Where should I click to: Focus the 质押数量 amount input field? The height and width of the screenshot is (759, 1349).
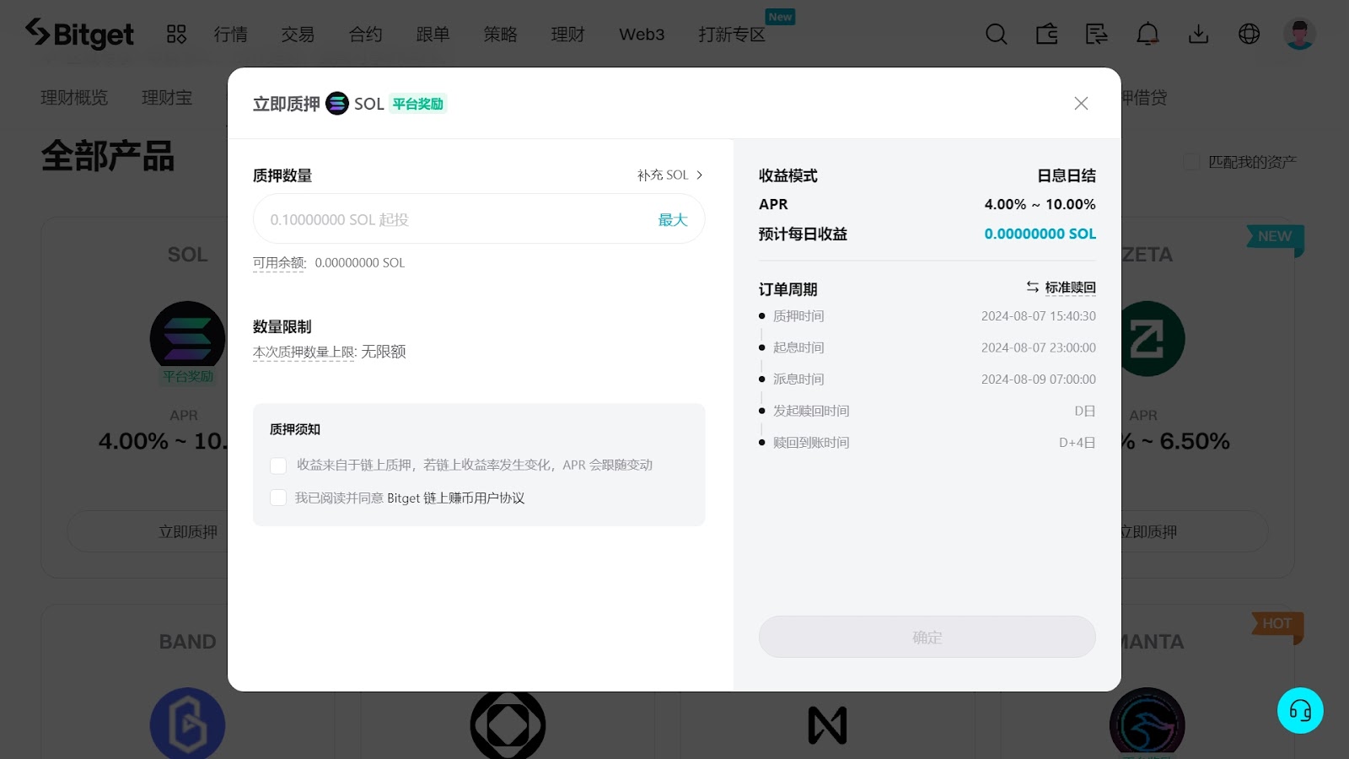[x=479, y=218]
